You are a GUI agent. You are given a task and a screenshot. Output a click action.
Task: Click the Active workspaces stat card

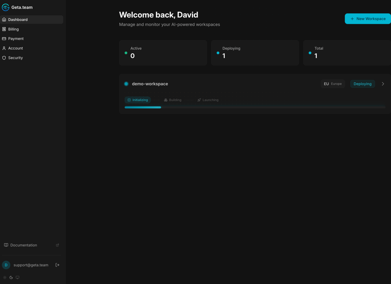163,53
